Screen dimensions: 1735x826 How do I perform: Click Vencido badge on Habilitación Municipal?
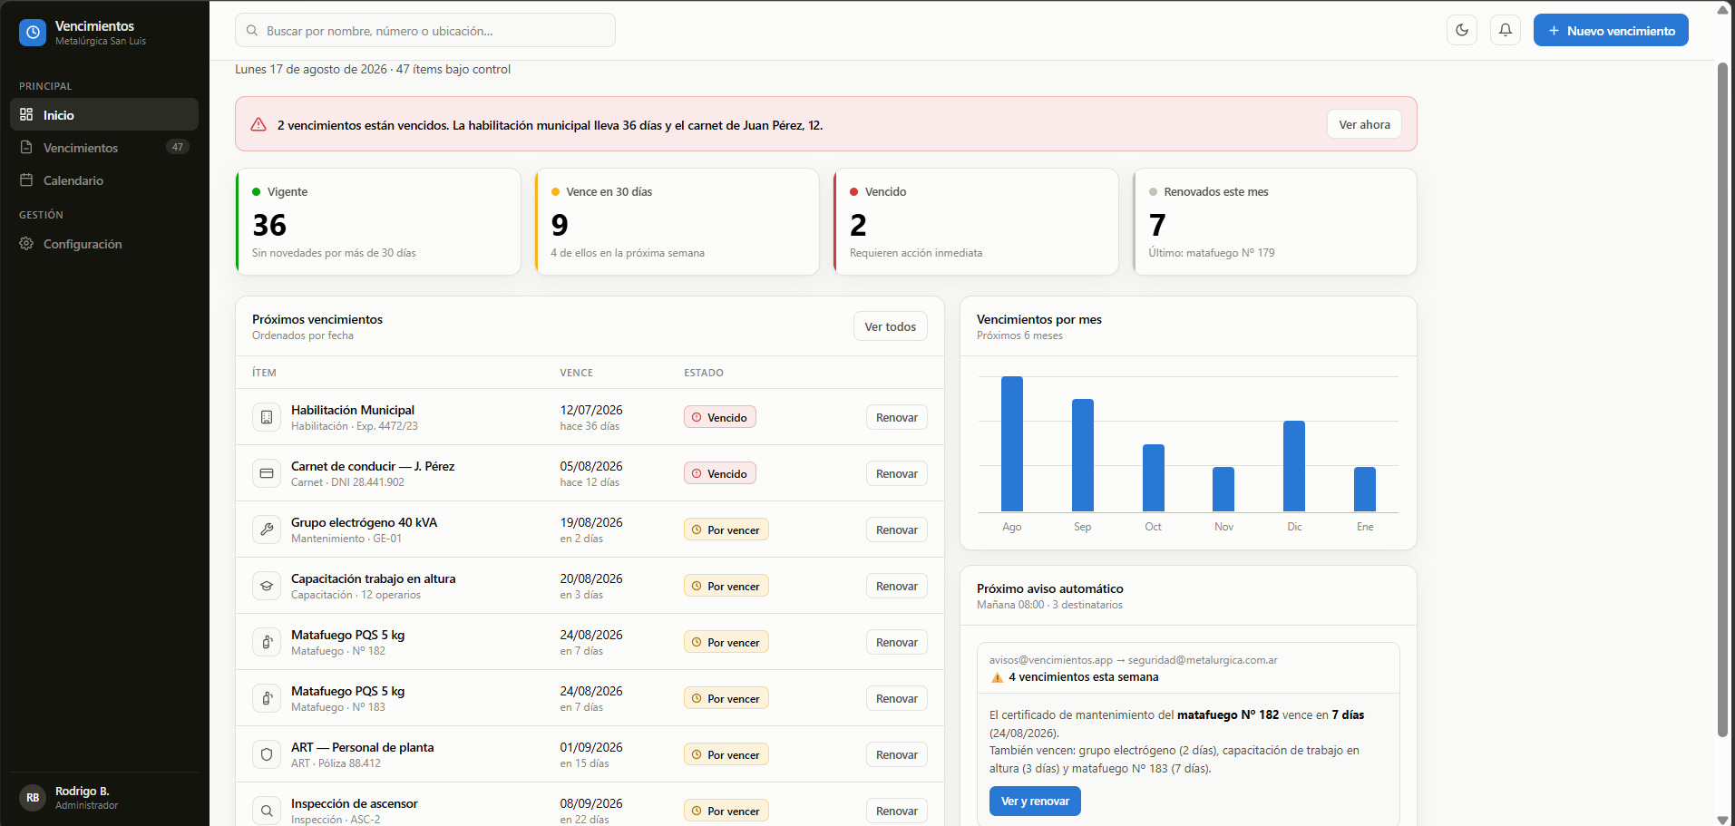coord(720,417)
